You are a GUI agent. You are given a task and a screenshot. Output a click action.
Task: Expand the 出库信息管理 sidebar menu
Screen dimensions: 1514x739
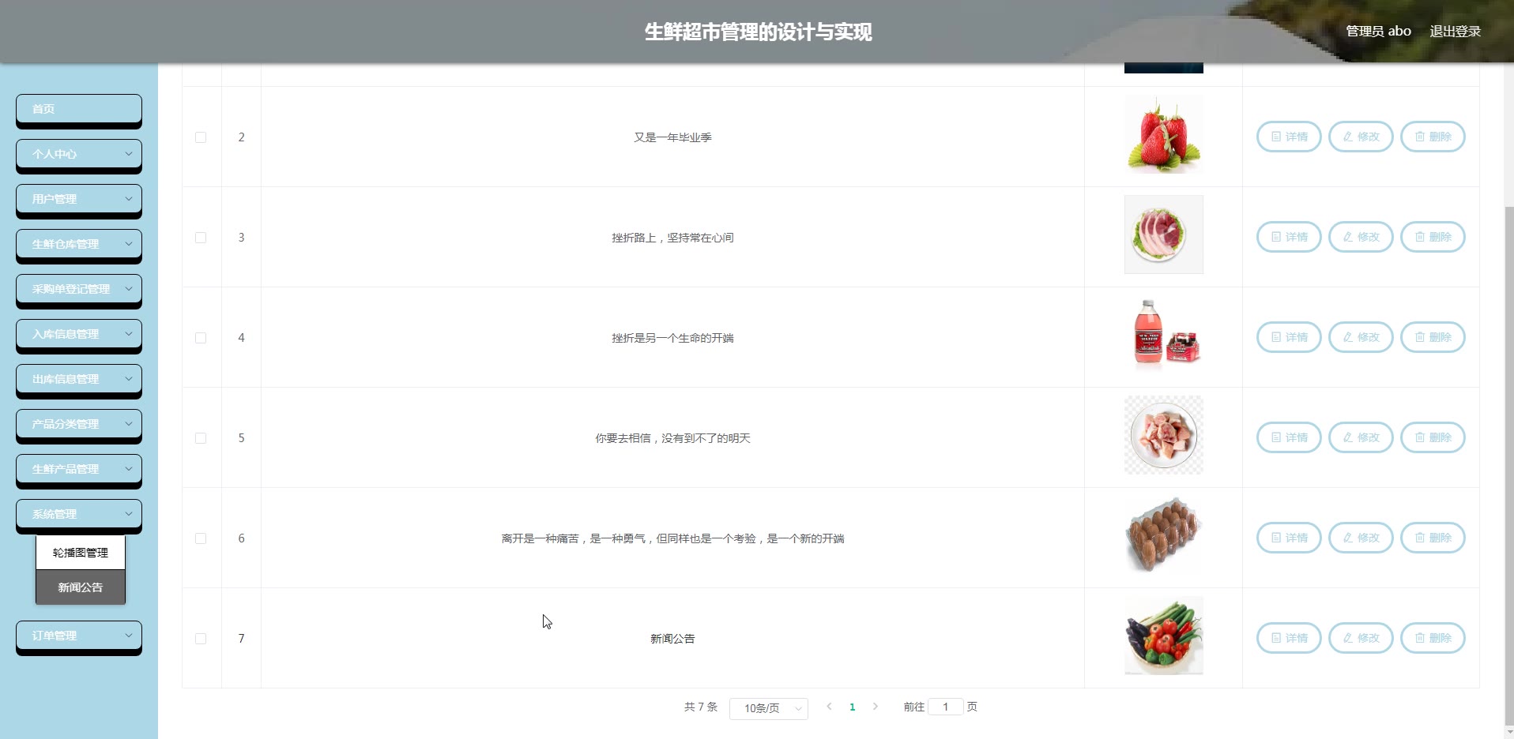(79, 379)
